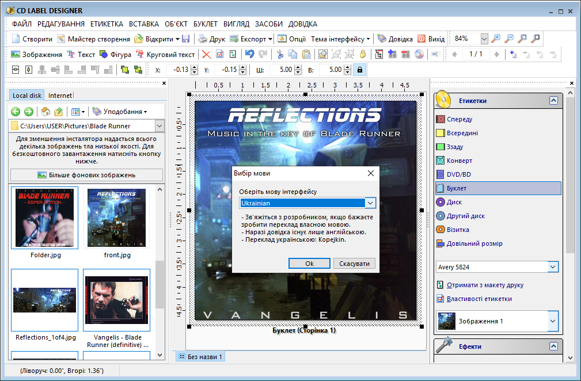Open the ЕТИКЕТКА menu
Viewport: 581px width, 381px height.
[107, 24]
